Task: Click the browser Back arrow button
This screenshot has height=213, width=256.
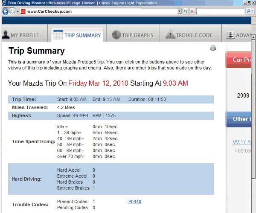Action: pos(5,12)
